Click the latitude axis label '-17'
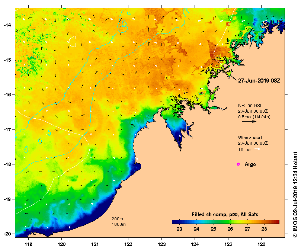The width and height of the screenshot is (301, 250). click(7, 129)
